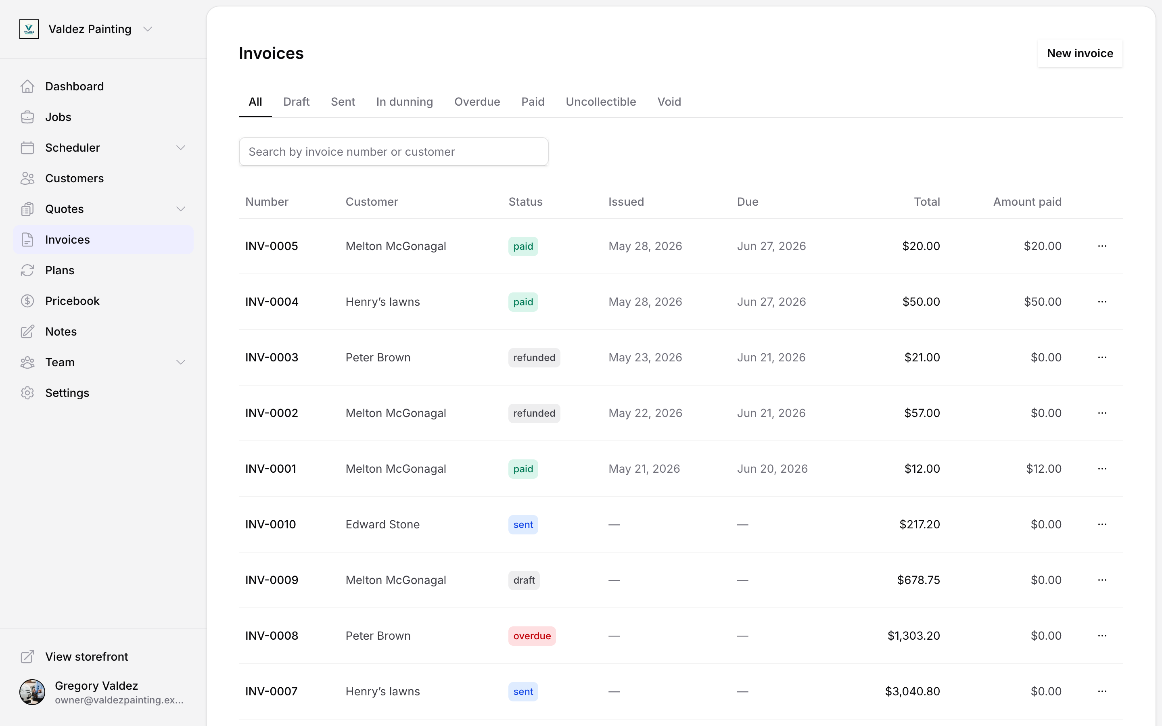The width and height of the screenshot is (1162, 726).
Task: Select the All invoices tab
Action: 255,102
